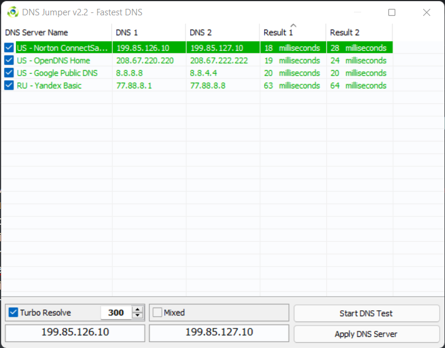Viewport: 445px width, 348px height.
Task: Click Result 2 cell 24 milliseconds
Action: point(359,60)
